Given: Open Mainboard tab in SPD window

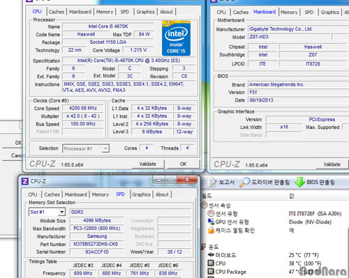Looking at the screenshot, I should 76,194.
